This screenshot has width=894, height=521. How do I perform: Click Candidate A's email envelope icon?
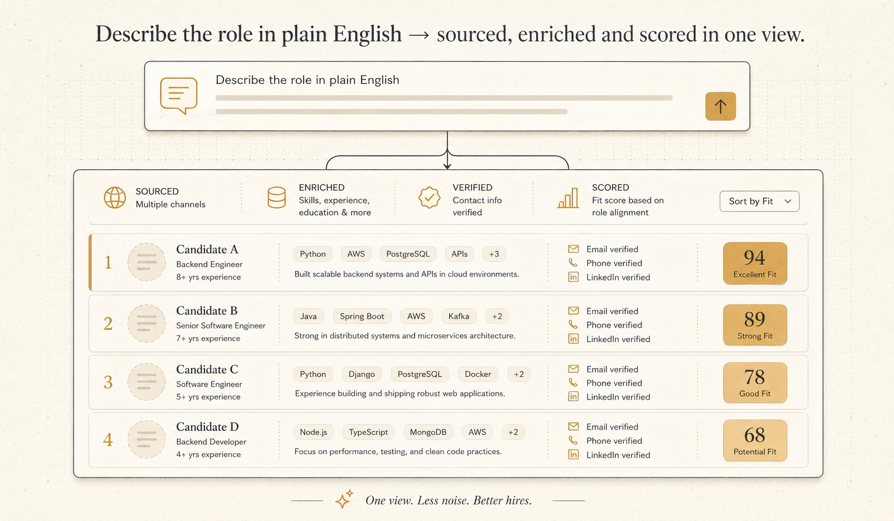(x=573, y=249)
